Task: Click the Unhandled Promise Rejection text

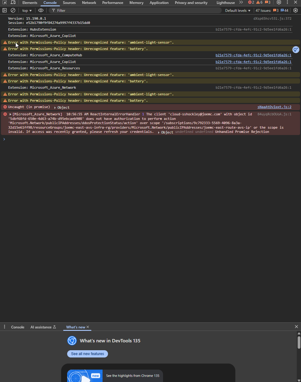Action: [242, 132]
